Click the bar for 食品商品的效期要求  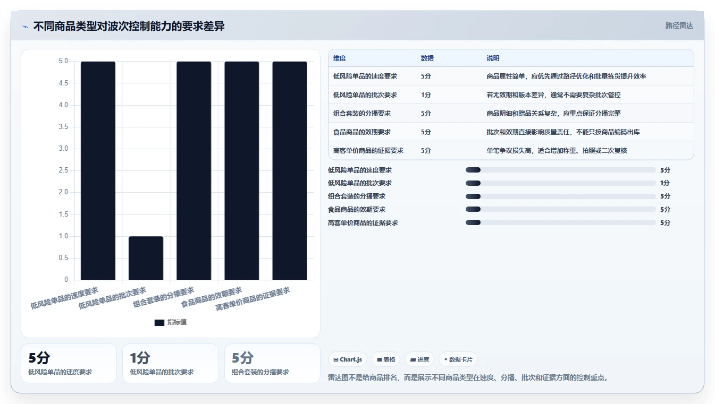point(242,170)
